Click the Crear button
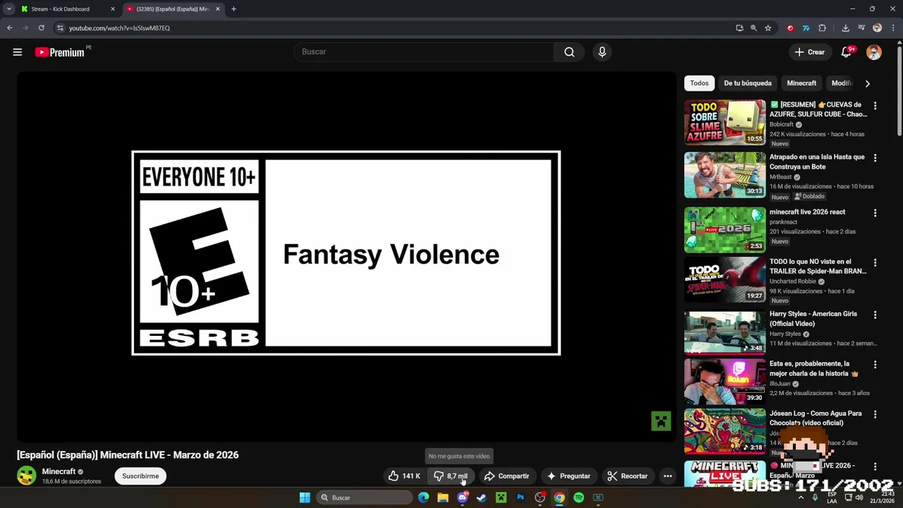This screenshot has height=508, width=903. pos(809,52)
